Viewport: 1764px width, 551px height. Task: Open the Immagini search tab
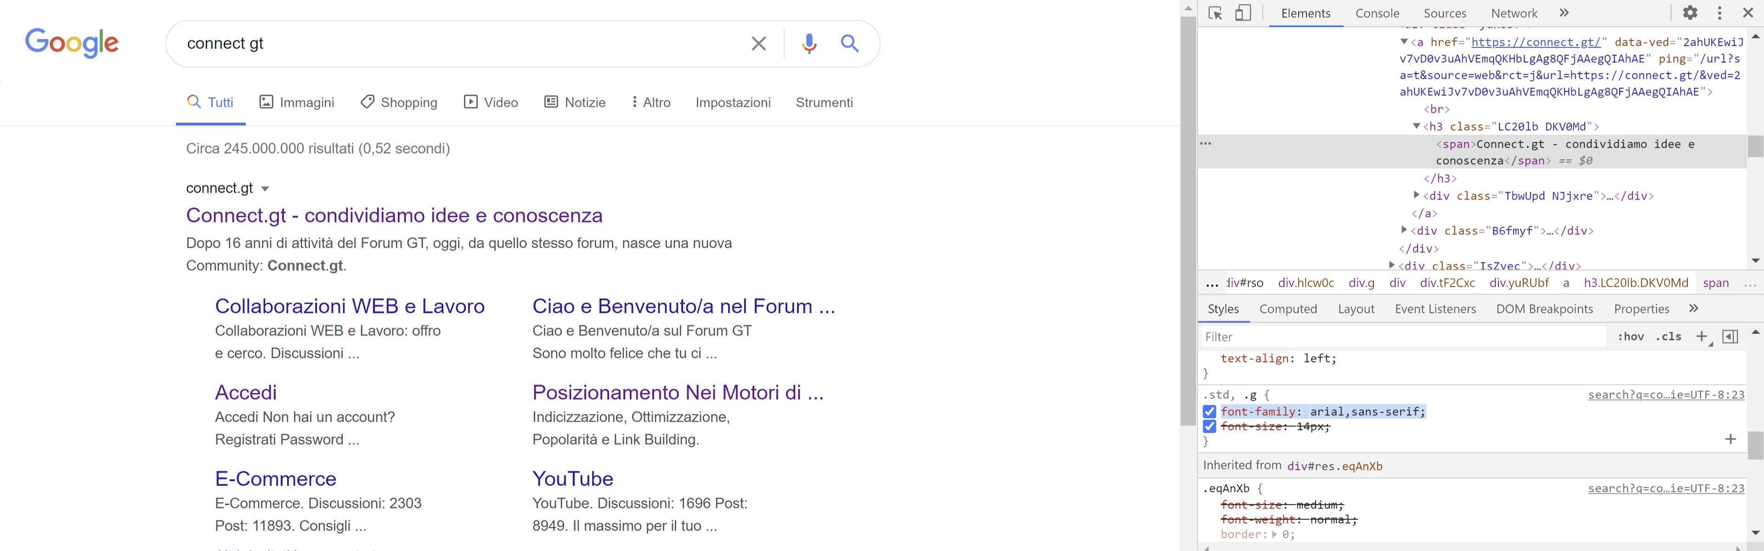[x=296, y=103]
